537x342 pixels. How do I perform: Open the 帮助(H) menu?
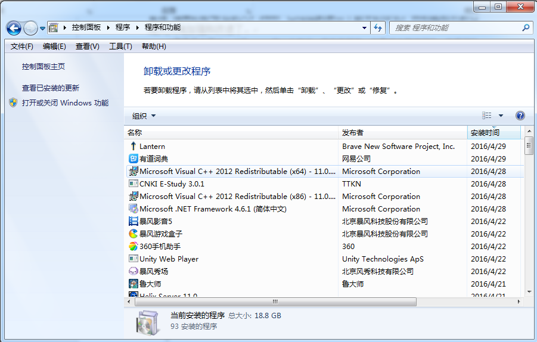coord(154,46)
